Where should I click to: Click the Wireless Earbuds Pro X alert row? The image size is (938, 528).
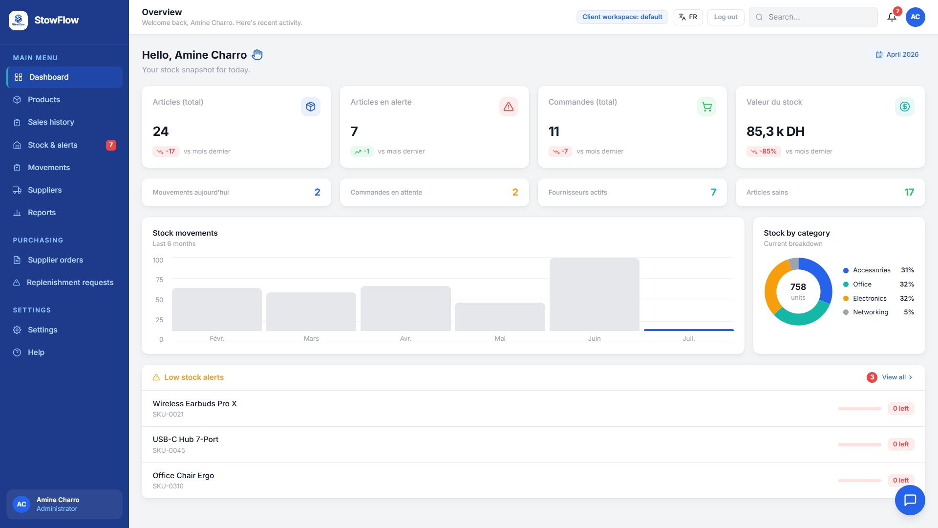coord(533,409)
